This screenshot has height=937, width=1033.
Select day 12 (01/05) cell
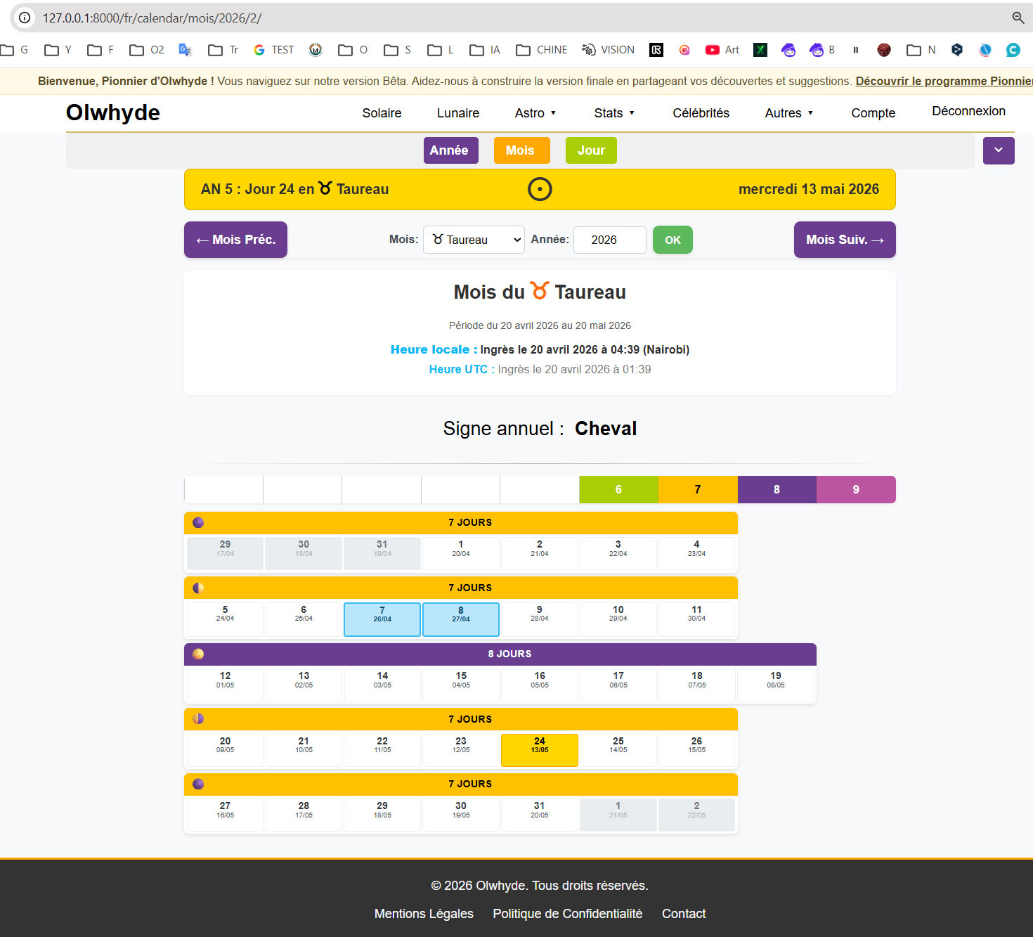click(x=225, y=685)
